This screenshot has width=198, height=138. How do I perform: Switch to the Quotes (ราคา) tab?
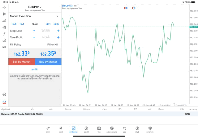point(48,129)
